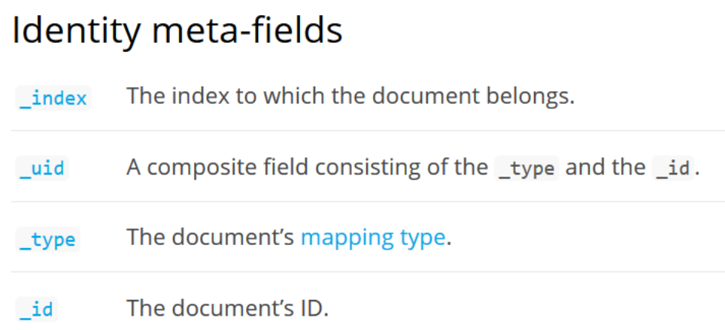Click the word 'meta-fields' in the heading
The width and height of the screenshot is (725, 330).
click(247, 31)
